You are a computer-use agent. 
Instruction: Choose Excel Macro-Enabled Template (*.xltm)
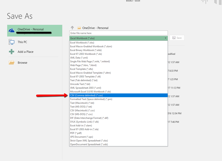click(118, 73)
